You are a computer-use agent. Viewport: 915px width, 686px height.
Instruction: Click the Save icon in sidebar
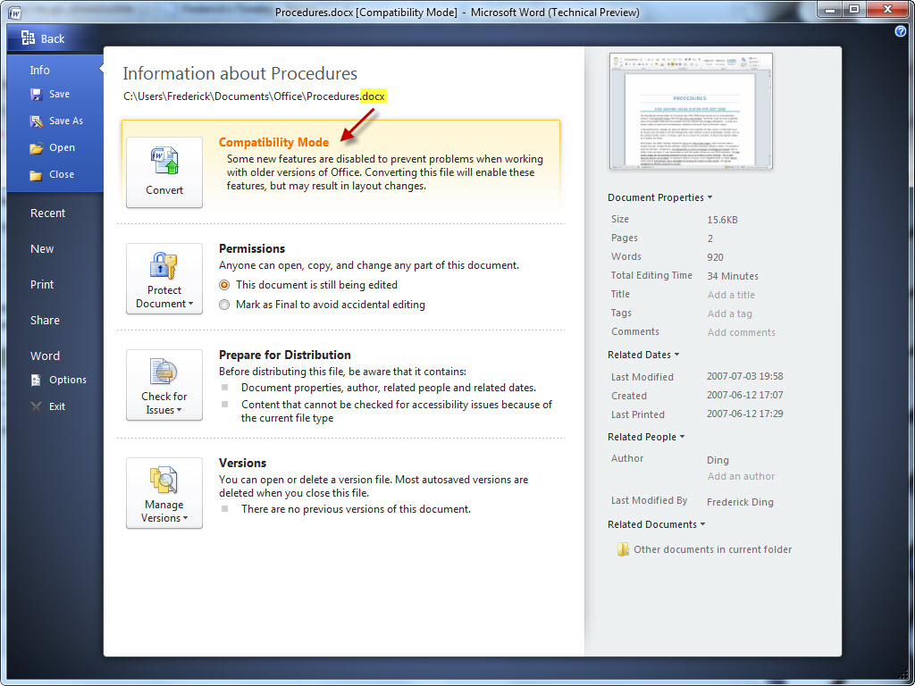pyautogui.click(x=37, y=95)
